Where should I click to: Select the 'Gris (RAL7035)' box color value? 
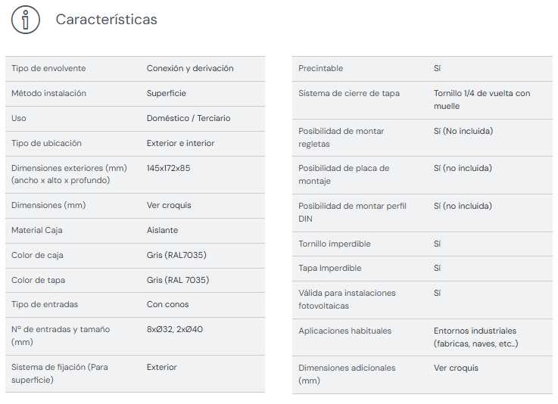click(x=176, y=255)
